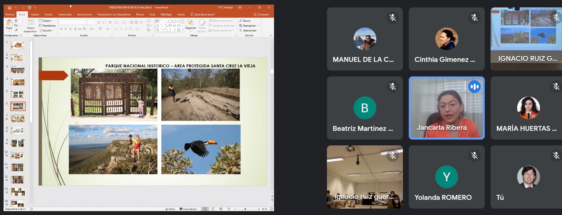Toggle bold (N) formatting

coord(61,29)
